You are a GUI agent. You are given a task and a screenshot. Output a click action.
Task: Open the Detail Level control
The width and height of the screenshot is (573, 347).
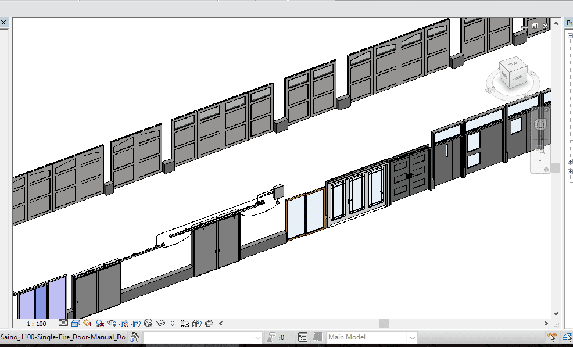pyautogui.click(x=63, y=323)
